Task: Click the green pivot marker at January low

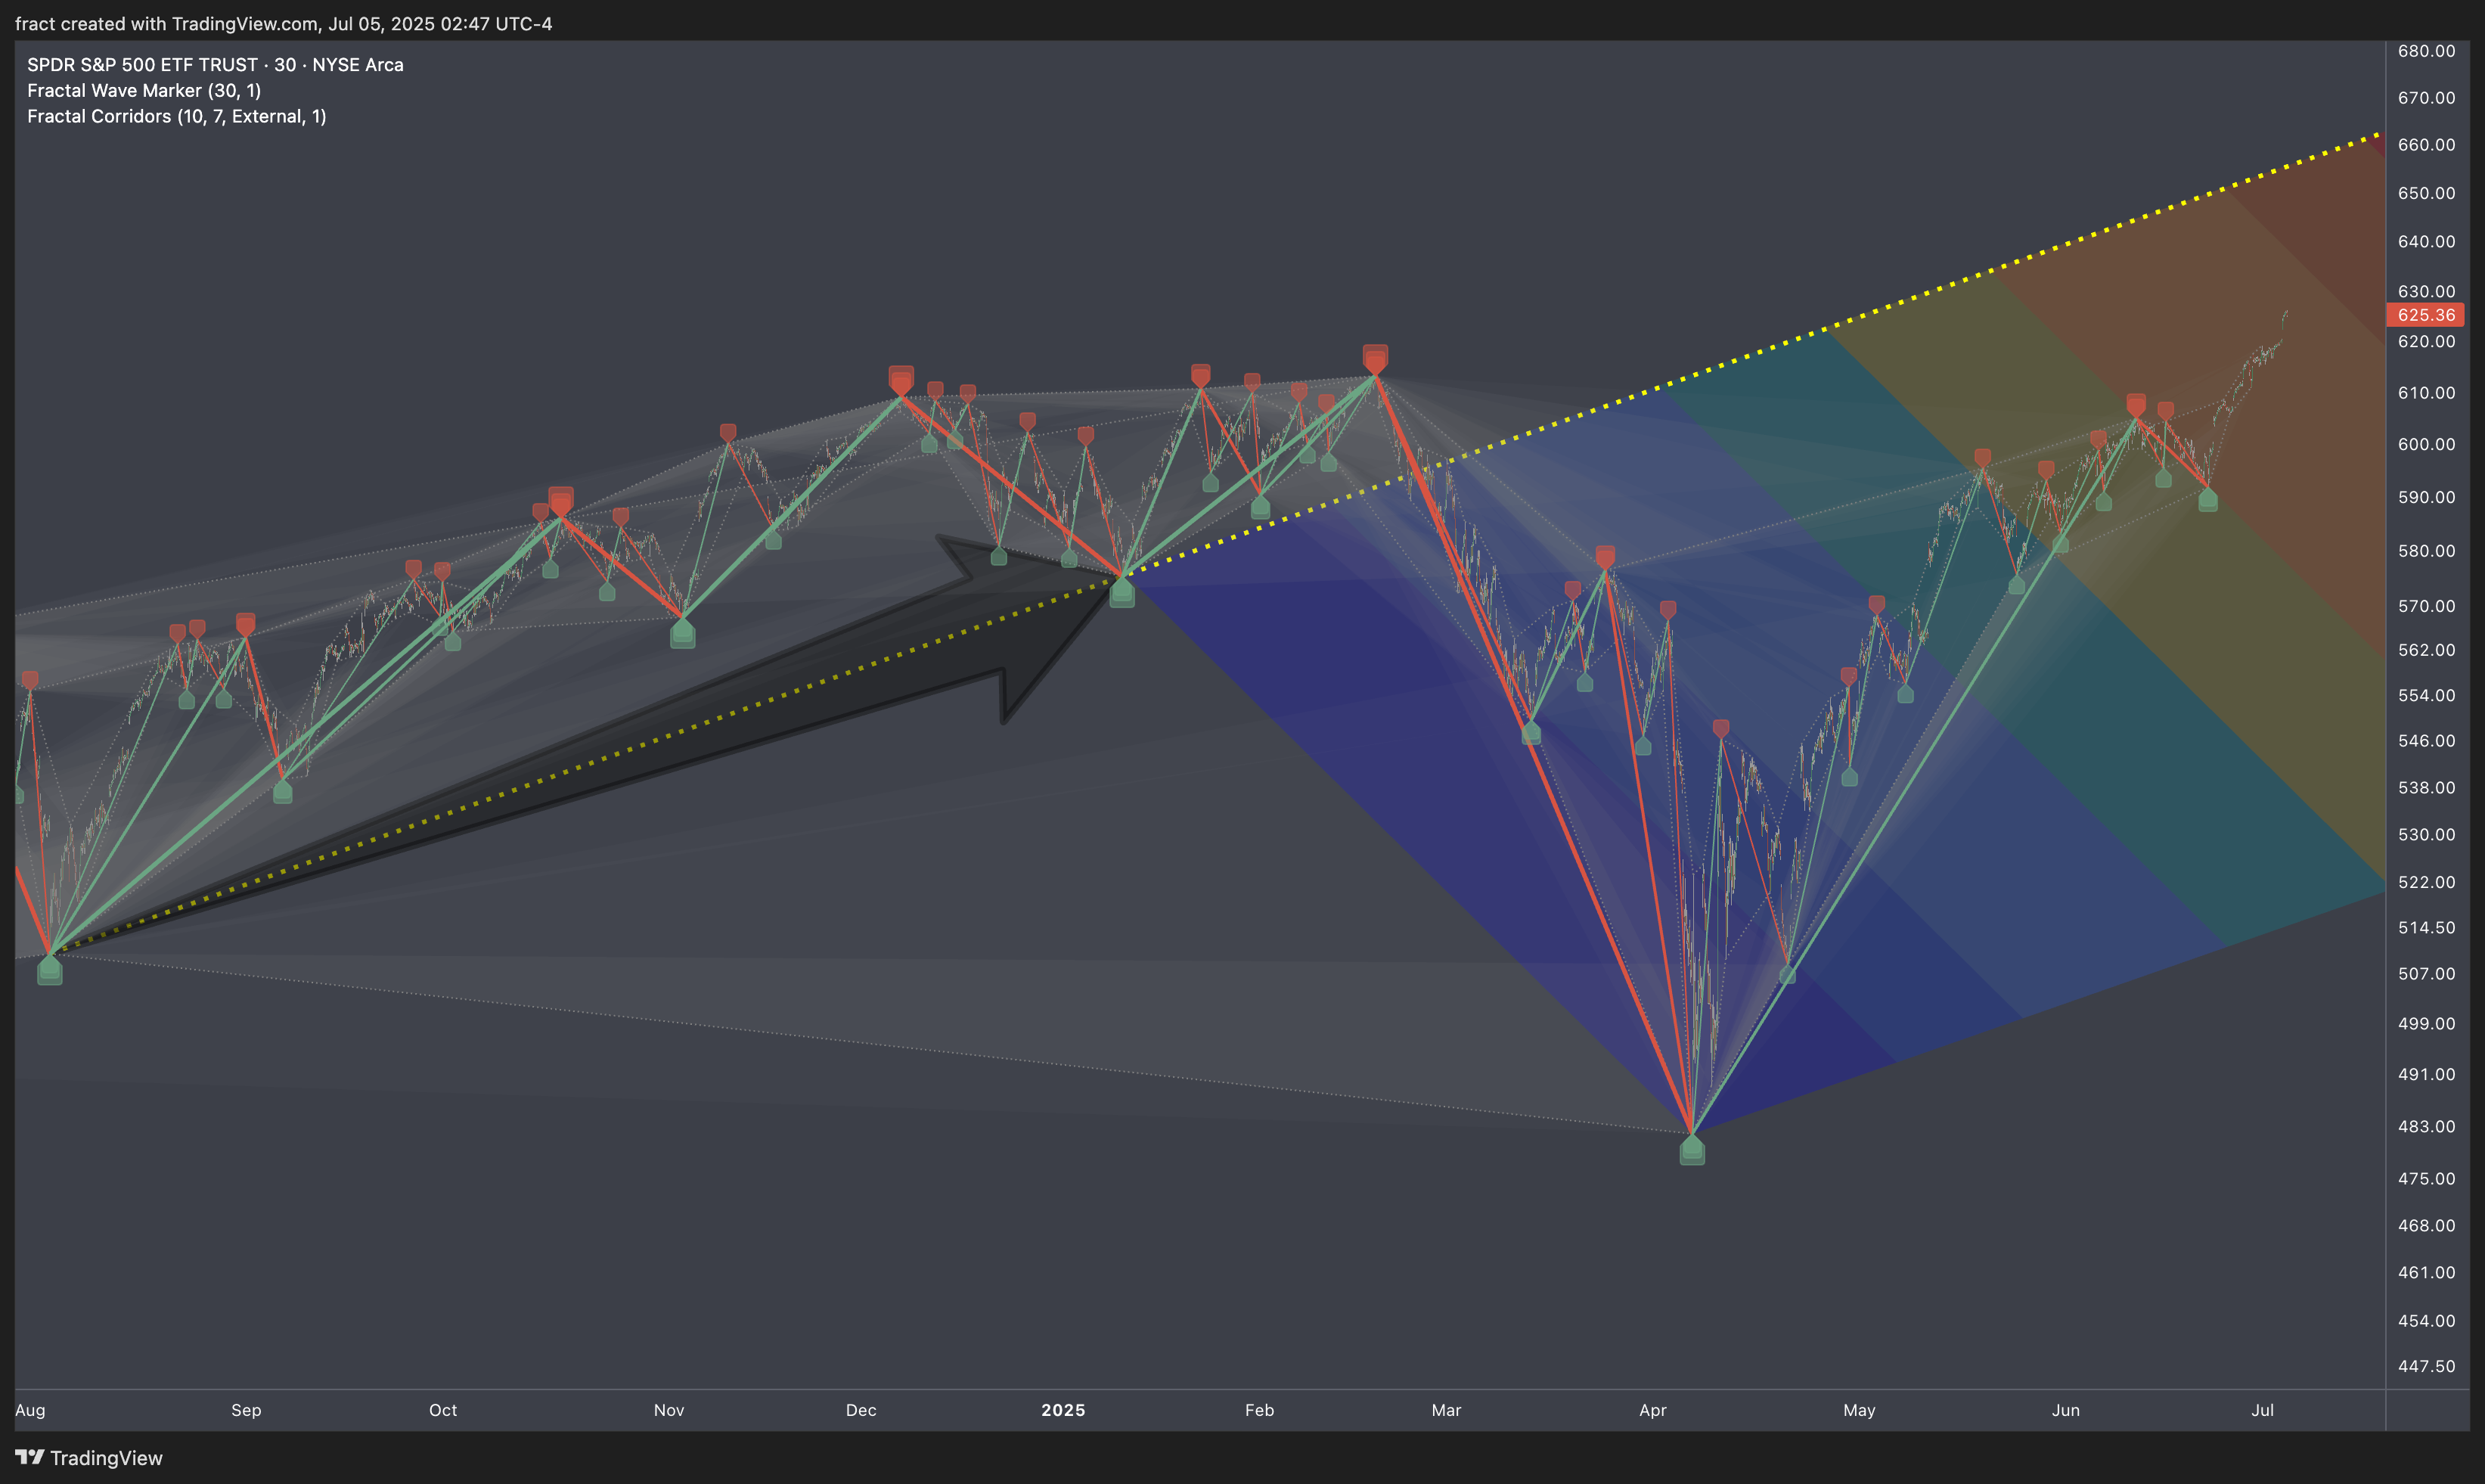Action: point(1122,593)
